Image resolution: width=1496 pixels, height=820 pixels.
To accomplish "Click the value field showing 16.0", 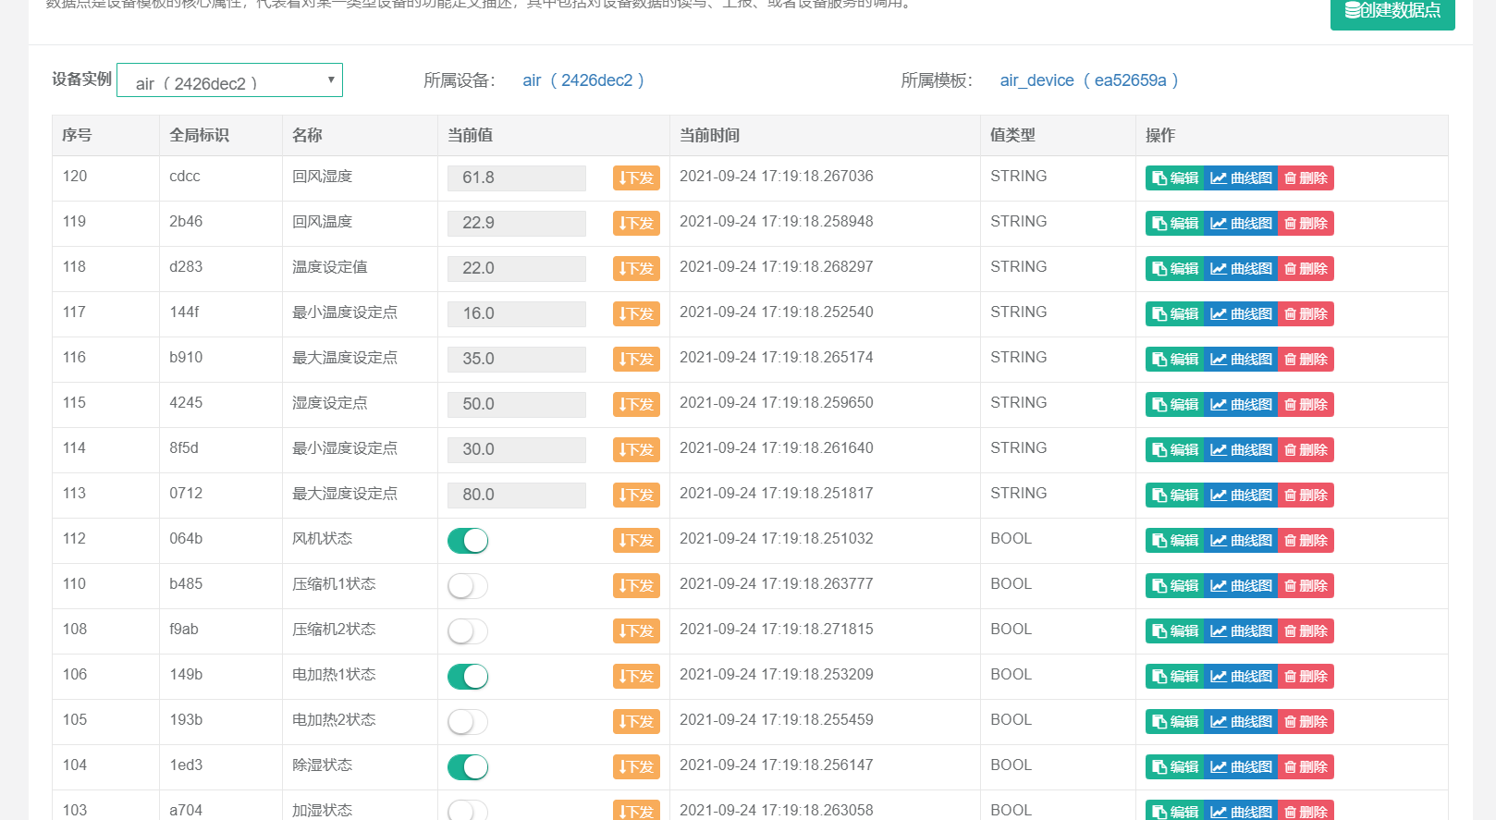I will point(517,314).
